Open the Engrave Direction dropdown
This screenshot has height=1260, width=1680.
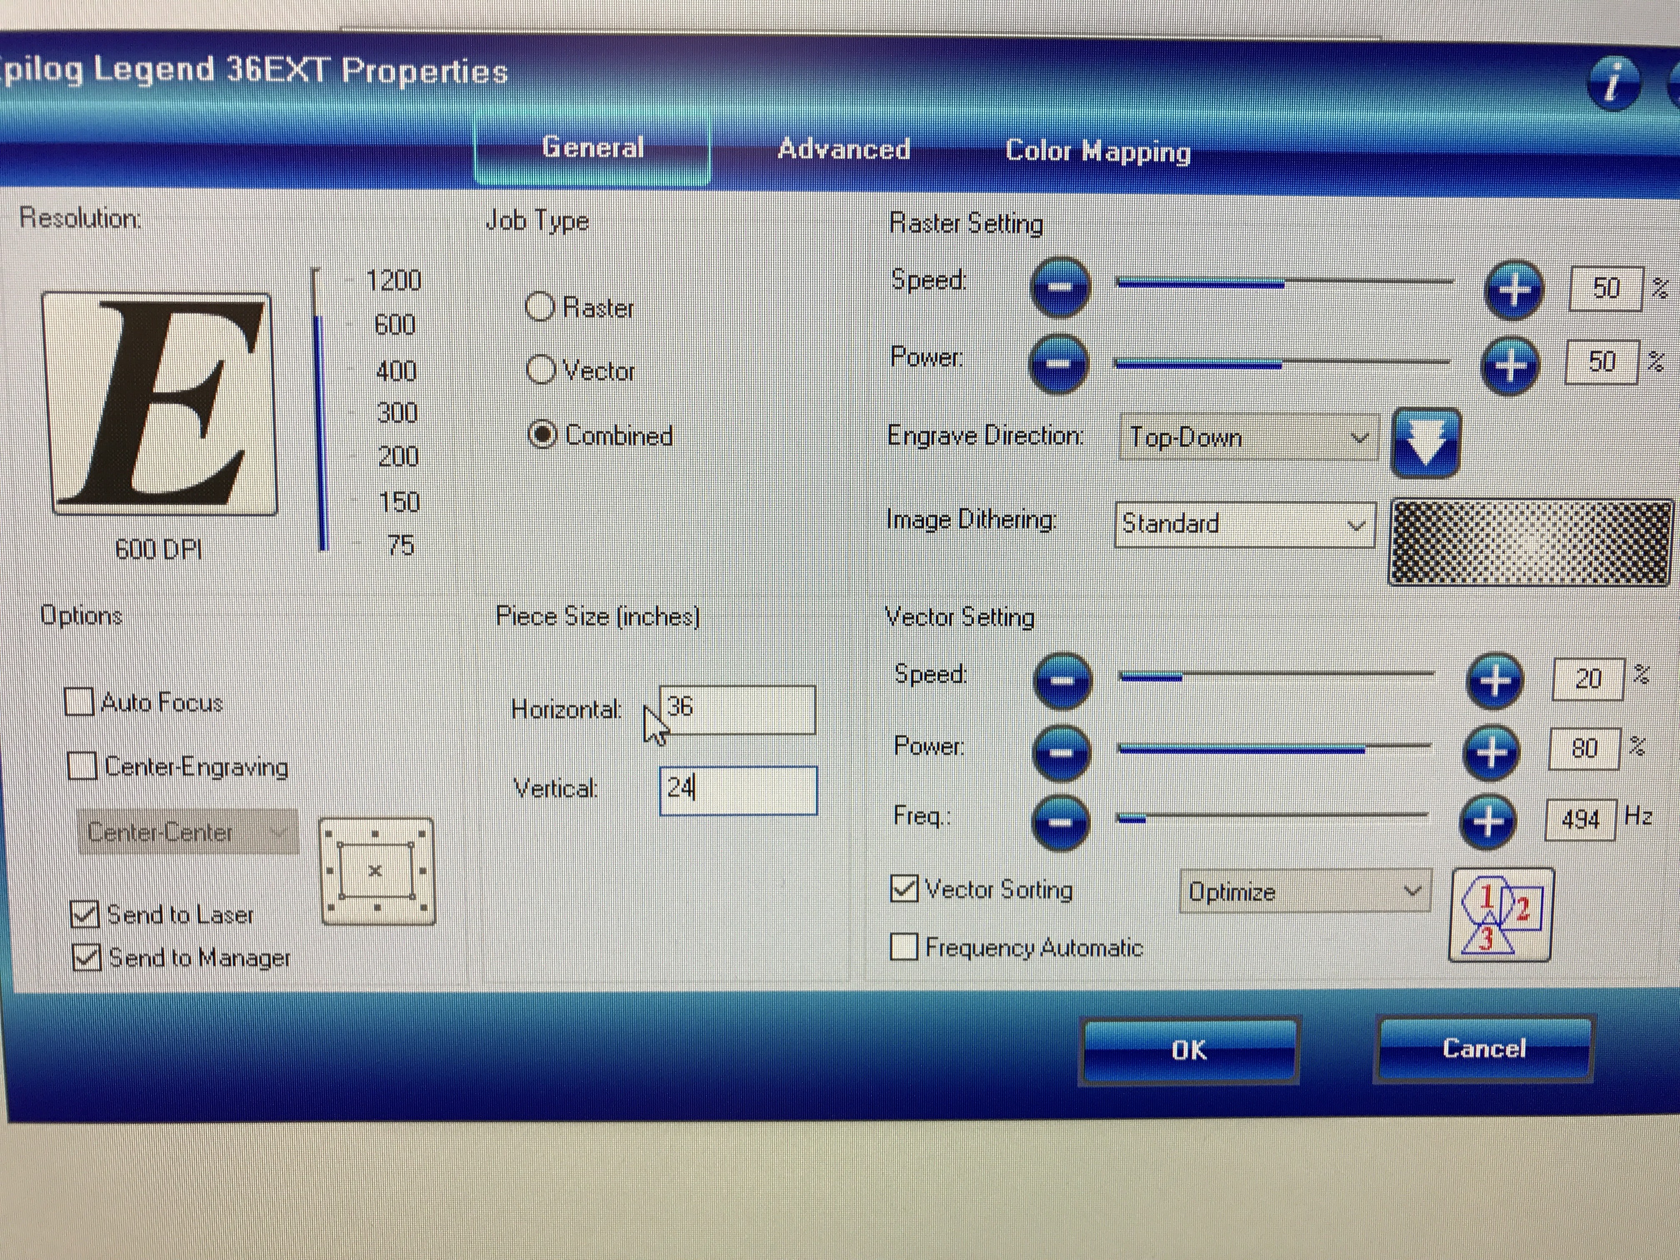(1248, 437)
